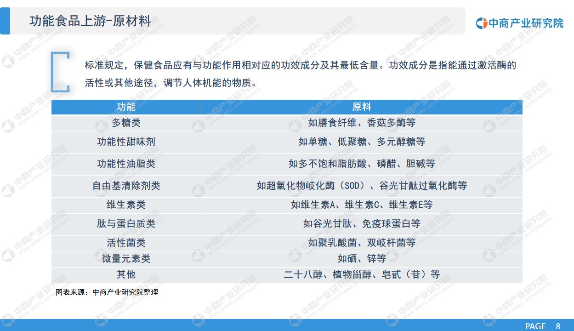Click the cell 如维生素A、维生素C、维生素E等

click(x=362, y=205)
